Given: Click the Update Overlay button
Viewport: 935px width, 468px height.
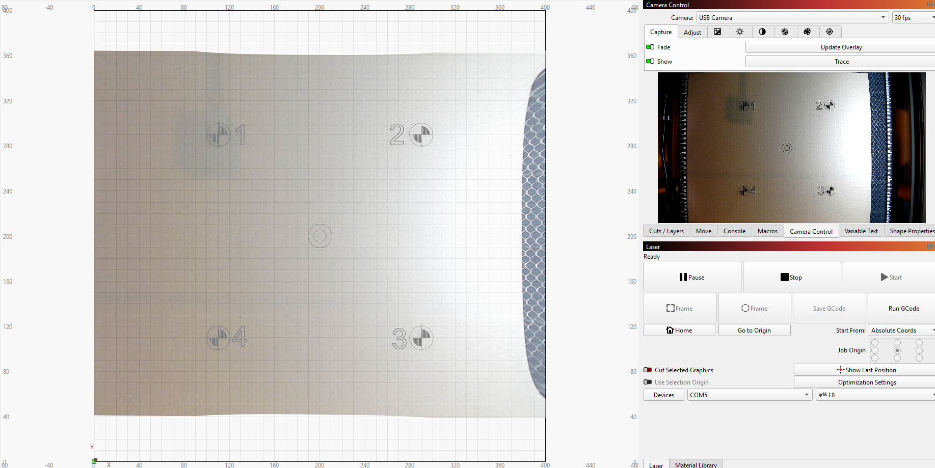Looking at the screenshot, I should pyautogui.click(x=841, y=47).
